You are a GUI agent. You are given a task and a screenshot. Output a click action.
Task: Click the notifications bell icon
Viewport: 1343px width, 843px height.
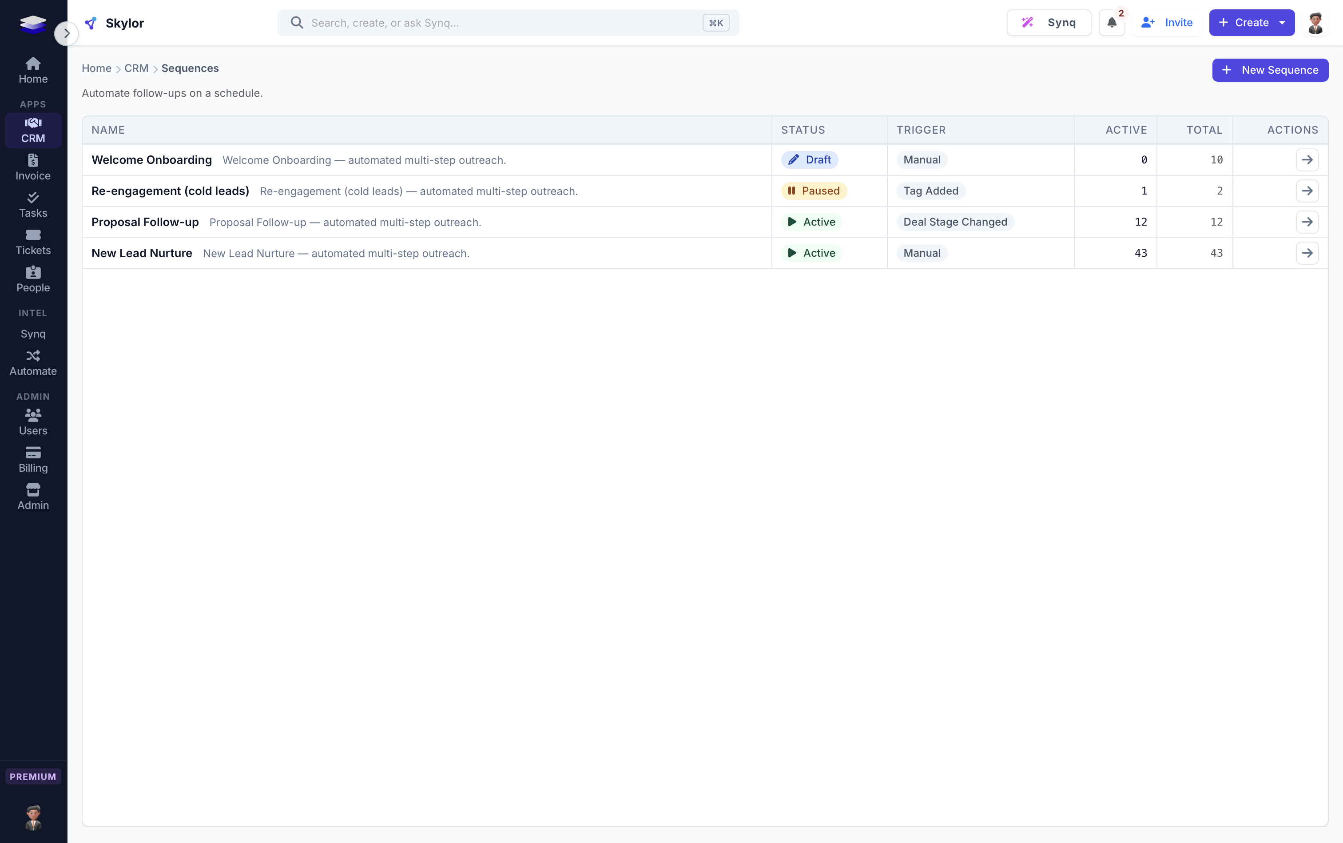(1112, 22)
